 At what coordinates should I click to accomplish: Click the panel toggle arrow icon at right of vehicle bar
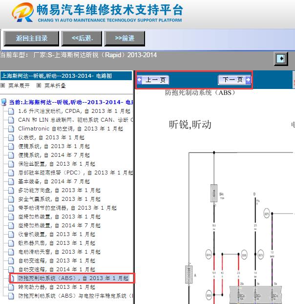pos(281,58)
